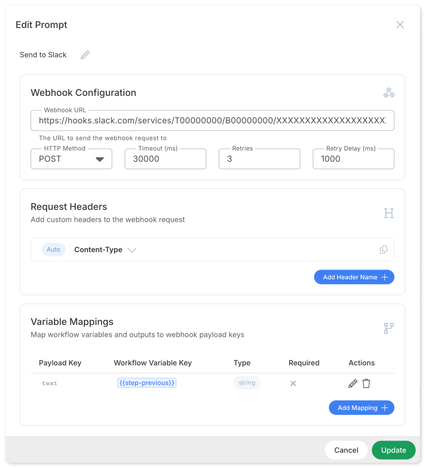Click the pencil icon to rename Send to Slack
Screen dimensions: 425x468
point(85,54)
